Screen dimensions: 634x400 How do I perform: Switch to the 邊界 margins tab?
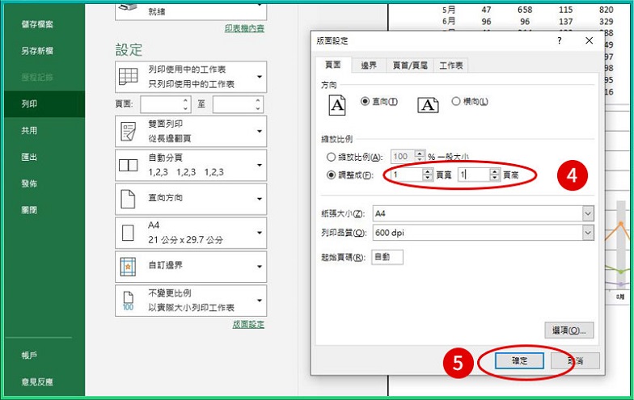(369, 65)
